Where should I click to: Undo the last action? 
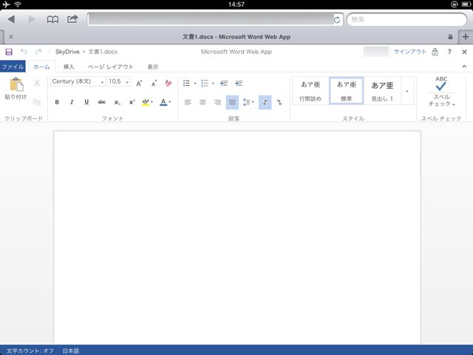(24, 52)
